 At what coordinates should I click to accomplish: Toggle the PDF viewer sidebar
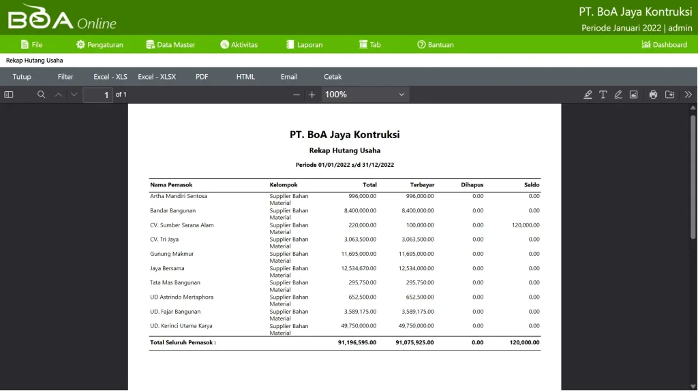point(9,95)
